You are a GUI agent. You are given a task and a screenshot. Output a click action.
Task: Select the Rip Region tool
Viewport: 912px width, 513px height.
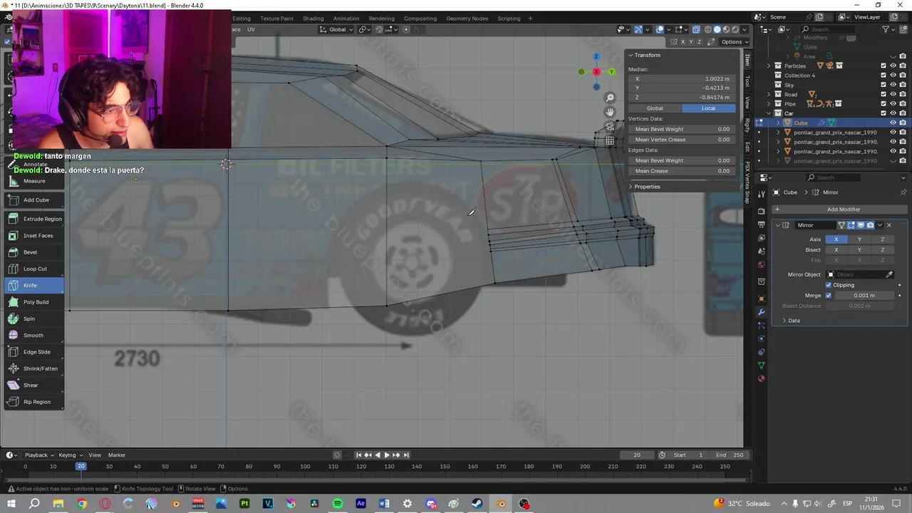(x=34, y=402)
